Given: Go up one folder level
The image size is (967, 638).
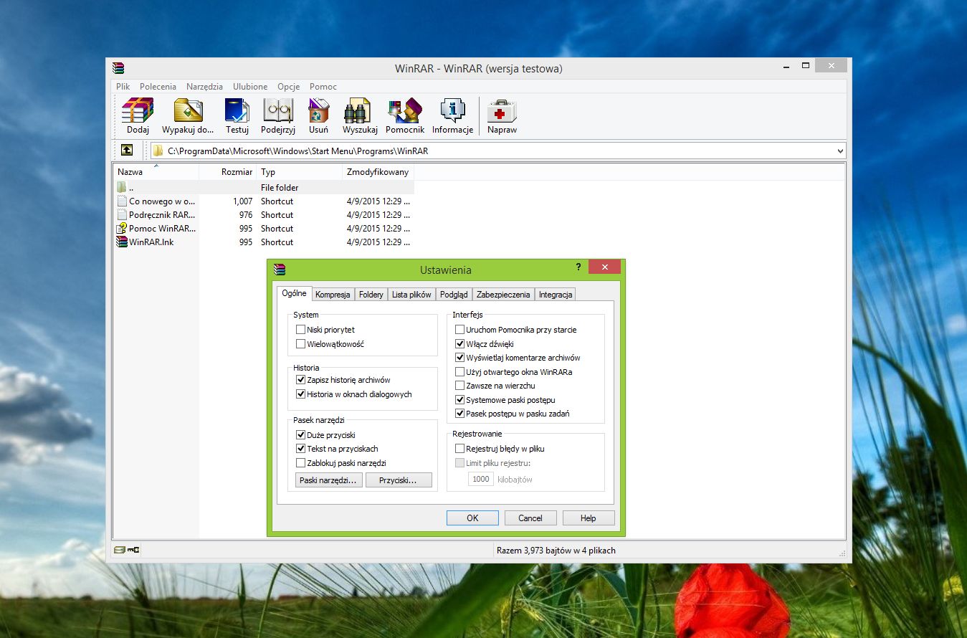Looking at the screenshot, I should (127, 151).
